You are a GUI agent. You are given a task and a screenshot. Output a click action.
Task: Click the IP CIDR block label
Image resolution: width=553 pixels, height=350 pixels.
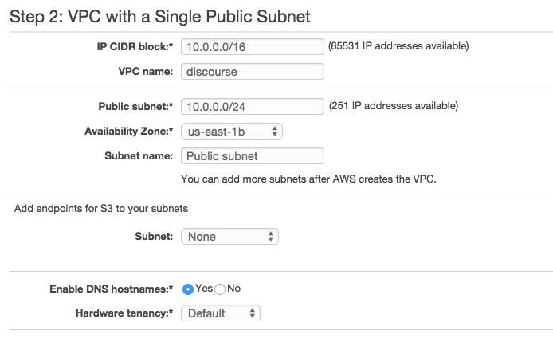(x=135, y=46)
